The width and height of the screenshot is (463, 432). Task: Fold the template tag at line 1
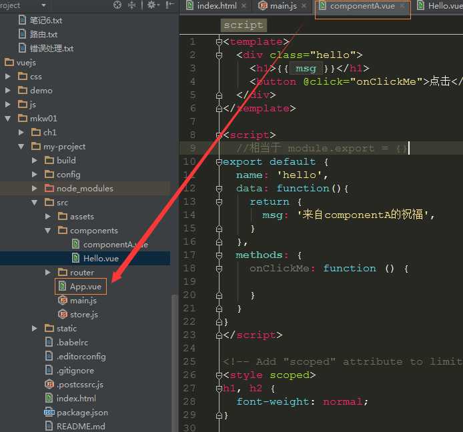(x=219, y=41)
